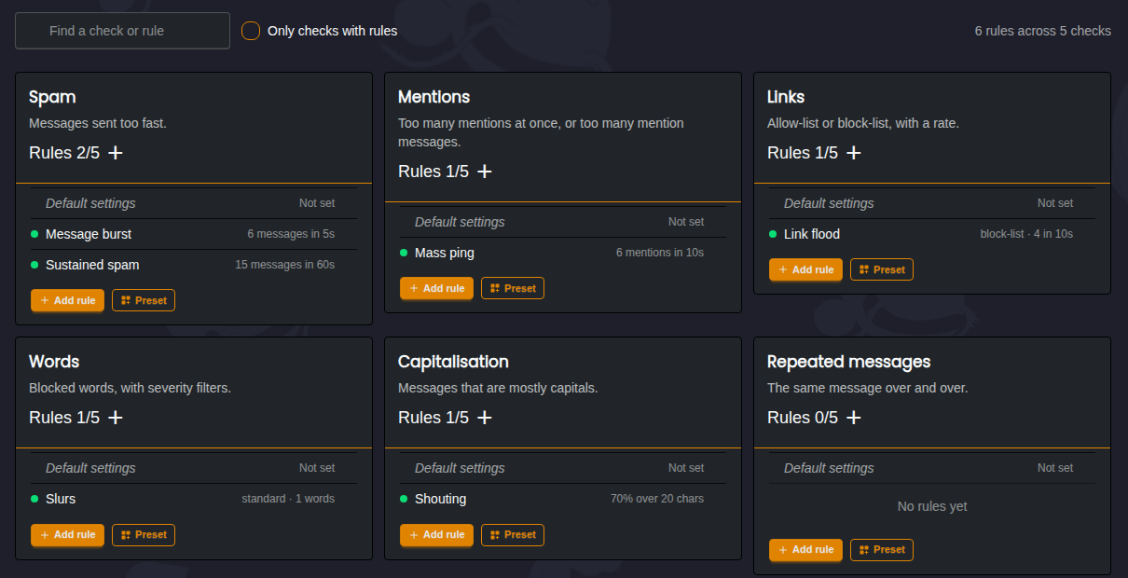Open Default settings in Repeated messages card
This screenshot has width=1128, height=578.
pyautogui.click(x=932, y=468)
